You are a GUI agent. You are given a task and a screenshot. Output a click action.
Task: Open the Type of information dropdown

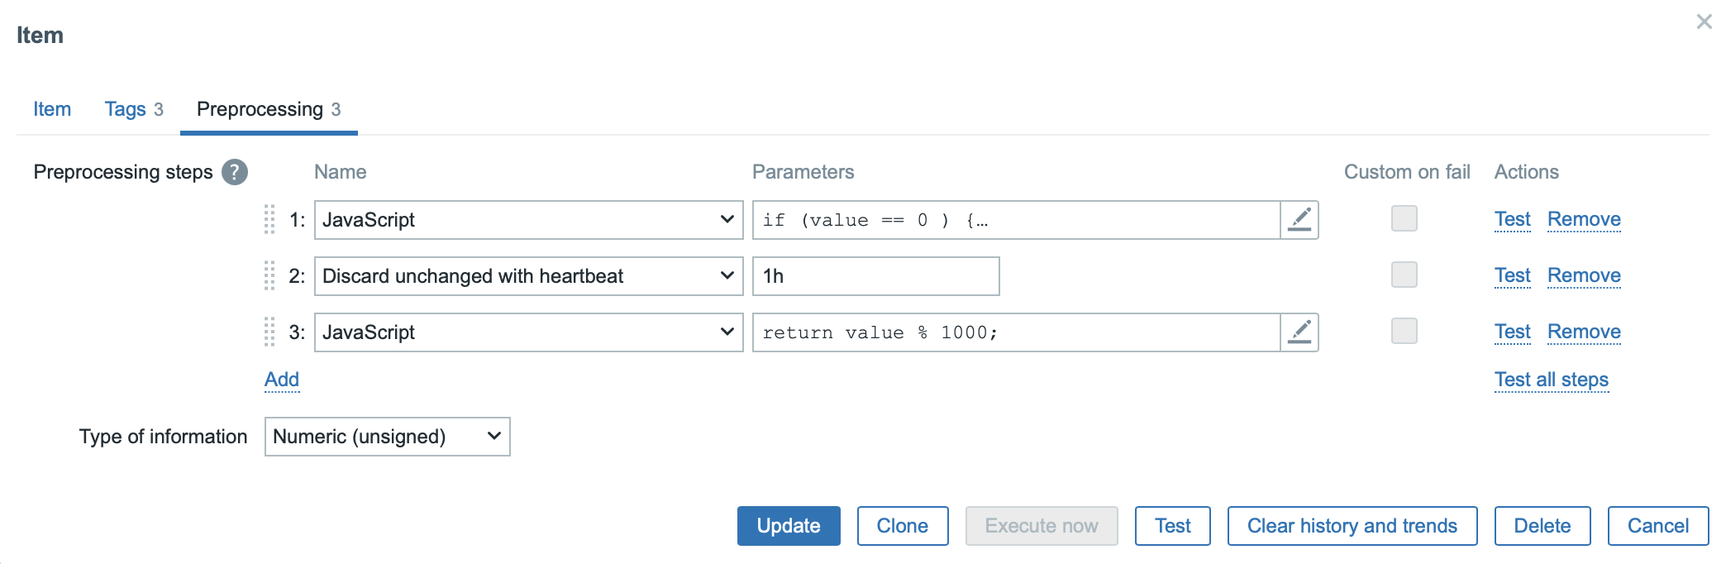point(388,437)
